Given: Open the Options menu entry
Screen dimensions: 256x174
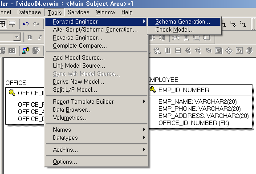Looking at the screenshot, I should 97,162.
